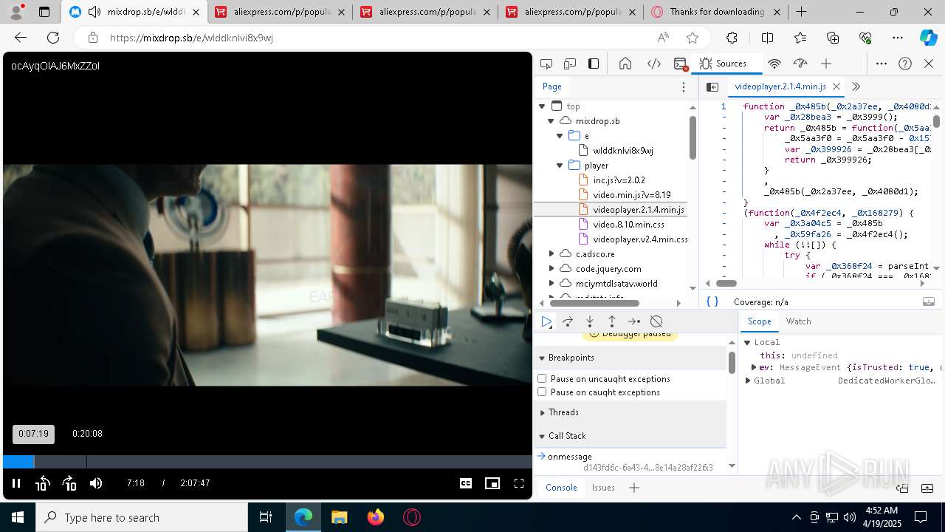The width and height of the screenshot is (945, 532).
Task: Select the Scope tab
Action: pyautogui.click(x=759, y=321)
